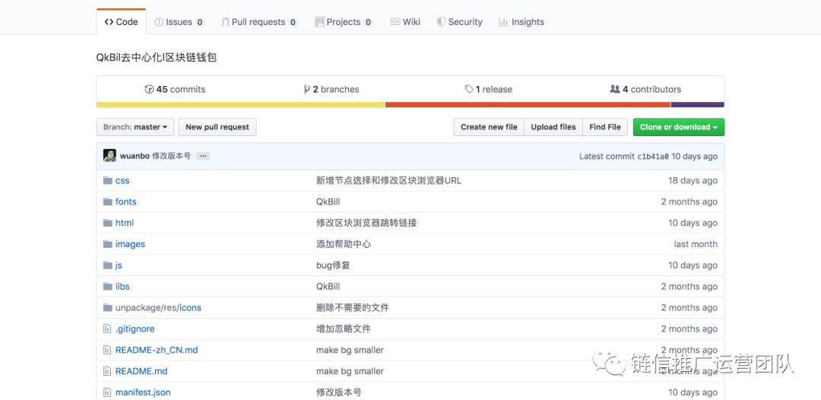This screenshot has width=821, height=400.
Task: Switch to the Issues tab
Action: [179, 22]
